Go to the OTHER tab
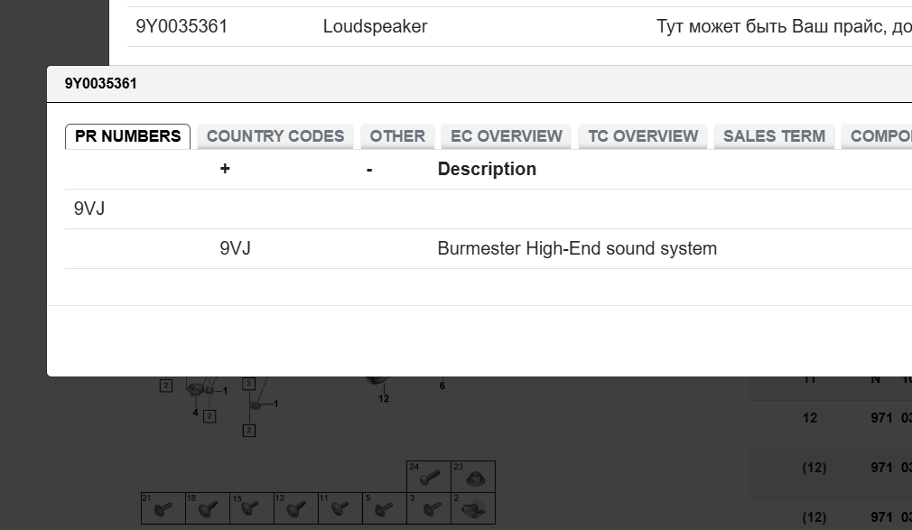The image size is (912, 530). point(397,136)
